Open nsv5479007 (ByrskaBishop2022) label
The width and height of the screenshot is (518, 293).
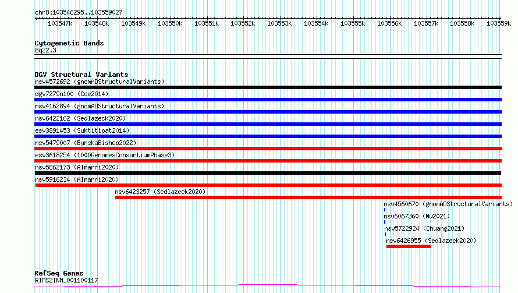click(x=86, y=143)
